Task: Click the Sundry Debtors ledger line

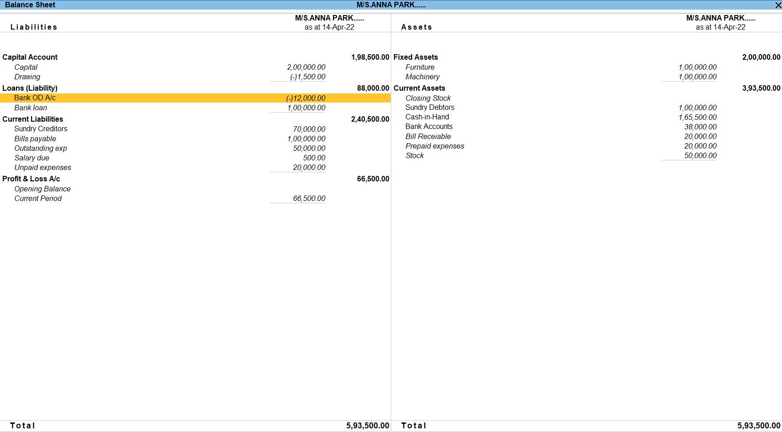Action: tap(429, 107)
